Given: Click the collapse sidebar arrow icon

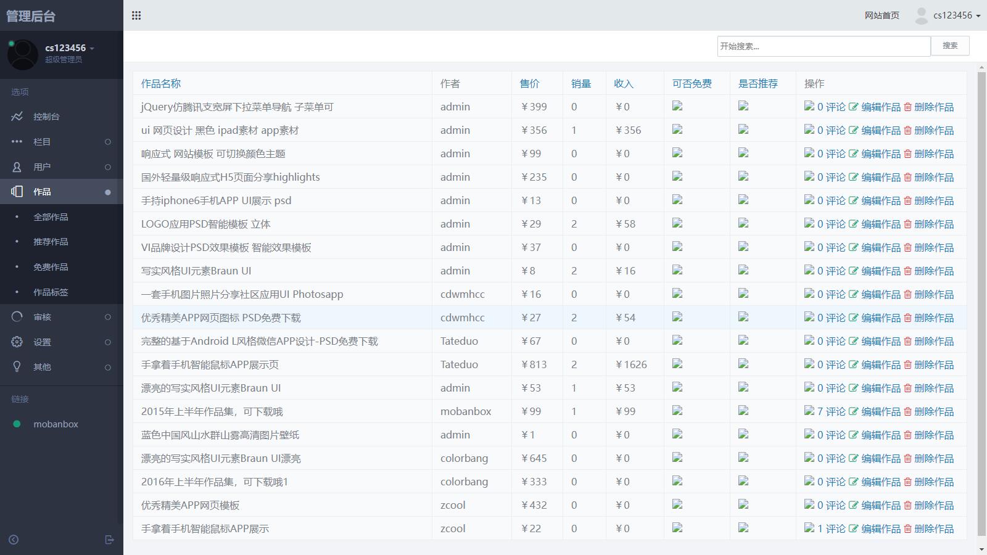Looking at the screenshot, I should pyautogui.click(x=14, y=540).
